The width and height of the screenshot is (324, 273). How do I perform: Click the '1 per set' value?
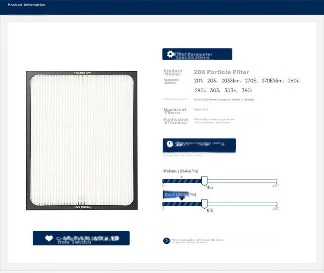[x=200, y=110]
